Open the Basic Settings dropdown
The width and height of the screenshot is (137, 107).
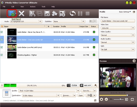(125, 12)
